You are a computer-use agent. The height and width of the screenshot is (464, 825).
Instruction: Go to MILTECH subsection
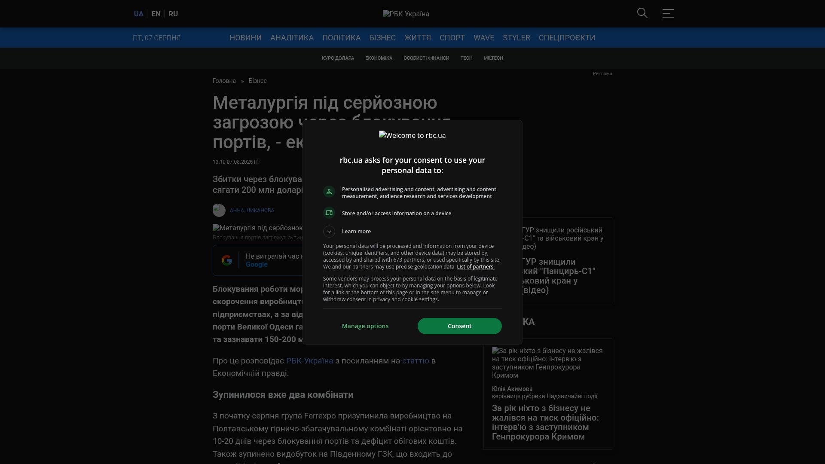493,58
